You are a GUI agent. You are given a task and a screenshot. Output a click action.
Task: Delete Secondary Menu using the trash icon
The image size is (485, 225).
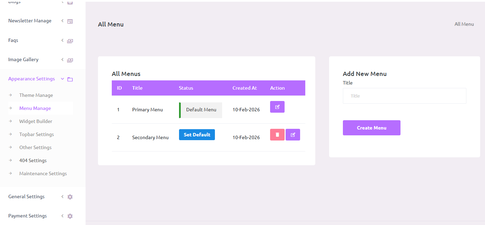277,134
